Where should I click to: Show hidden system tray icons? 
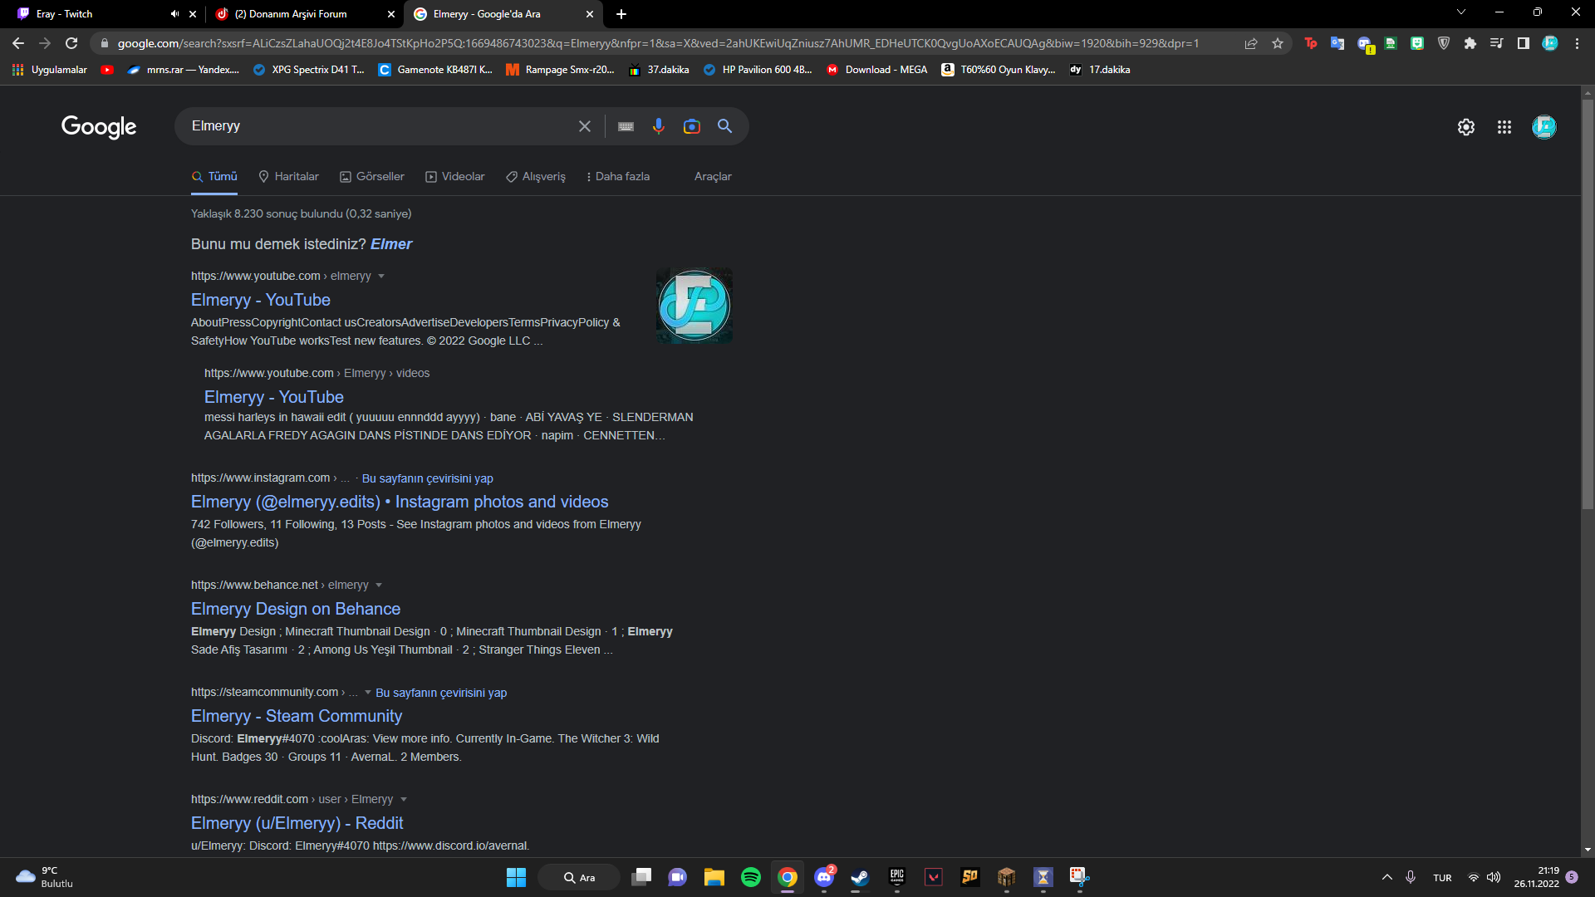click(1386, 877)
